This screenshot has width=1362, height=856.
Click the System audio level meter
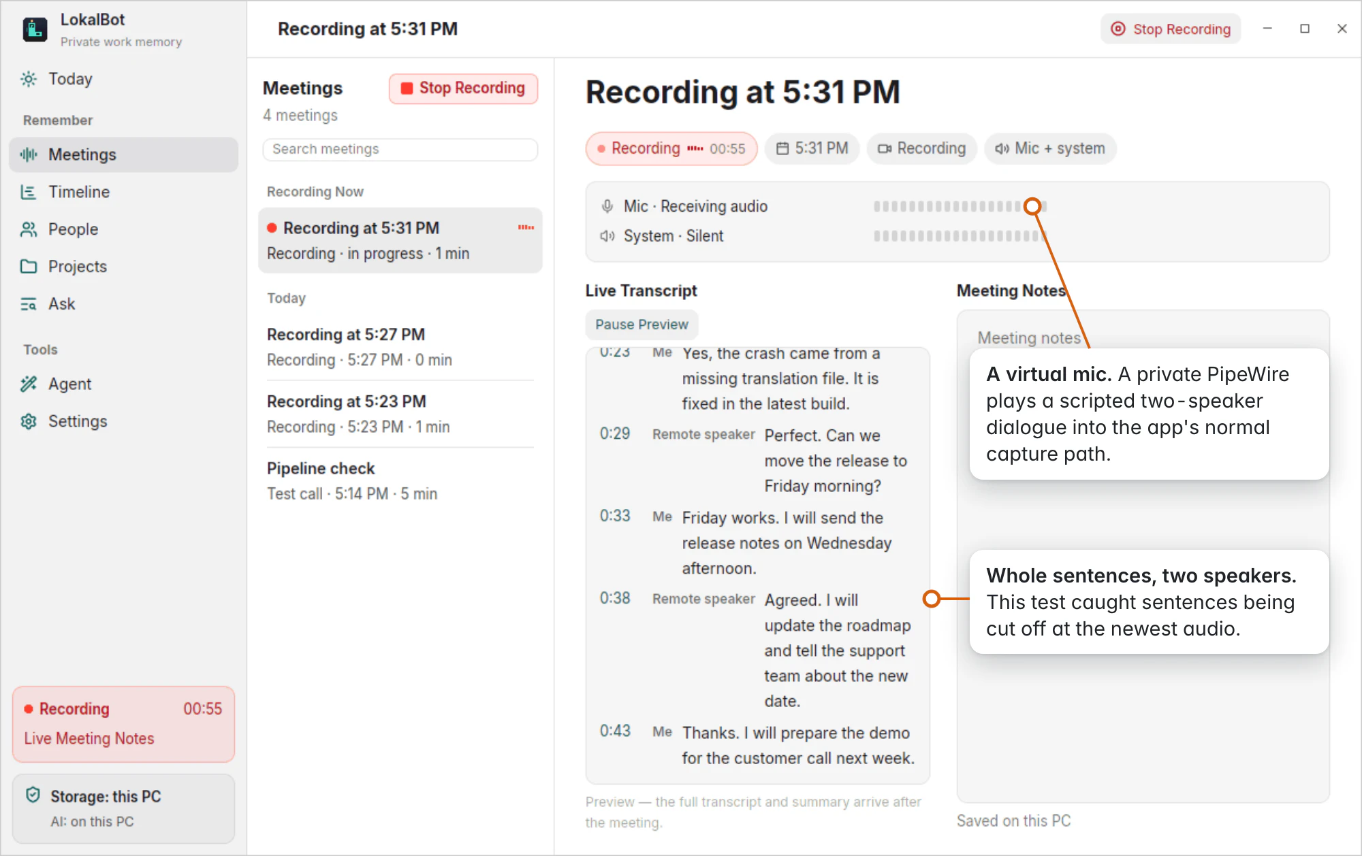960,236
